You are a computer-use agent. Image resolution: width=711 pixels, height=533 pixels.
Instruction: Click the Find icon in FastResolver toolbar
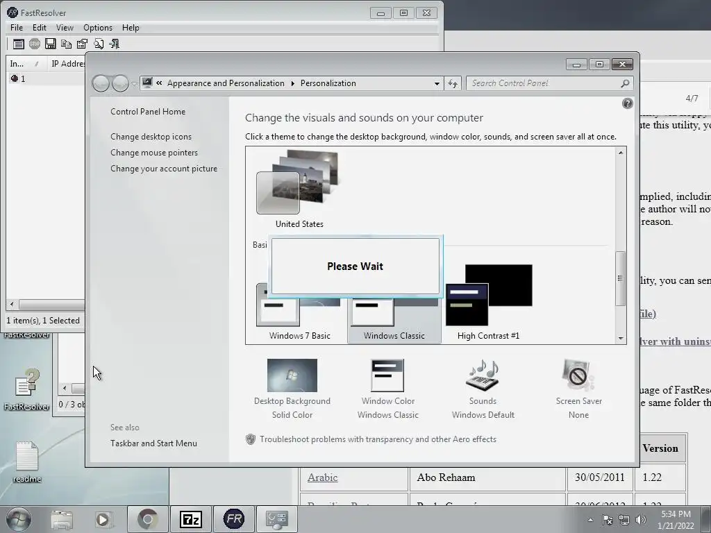(x=99, y=44)
